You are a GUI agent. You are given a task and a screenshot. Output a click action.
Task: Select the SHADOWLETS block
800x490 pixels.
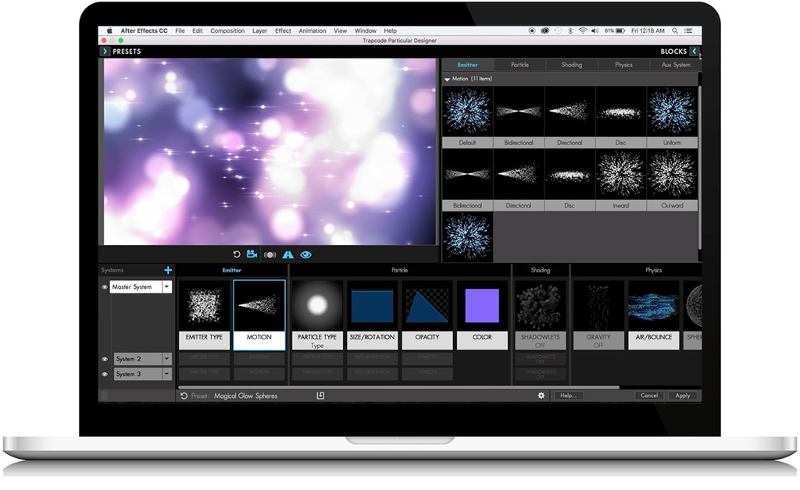[541, 314]
